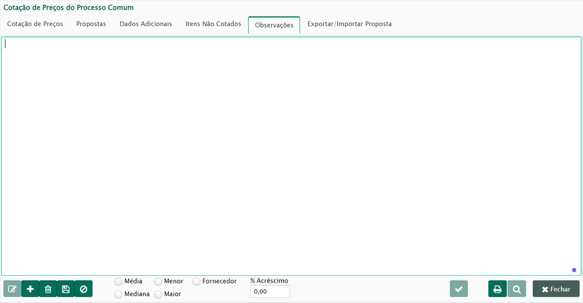Select the Mediana radio option
The height and width of the screenshot is (303, 583).
(x=118, y=294)
